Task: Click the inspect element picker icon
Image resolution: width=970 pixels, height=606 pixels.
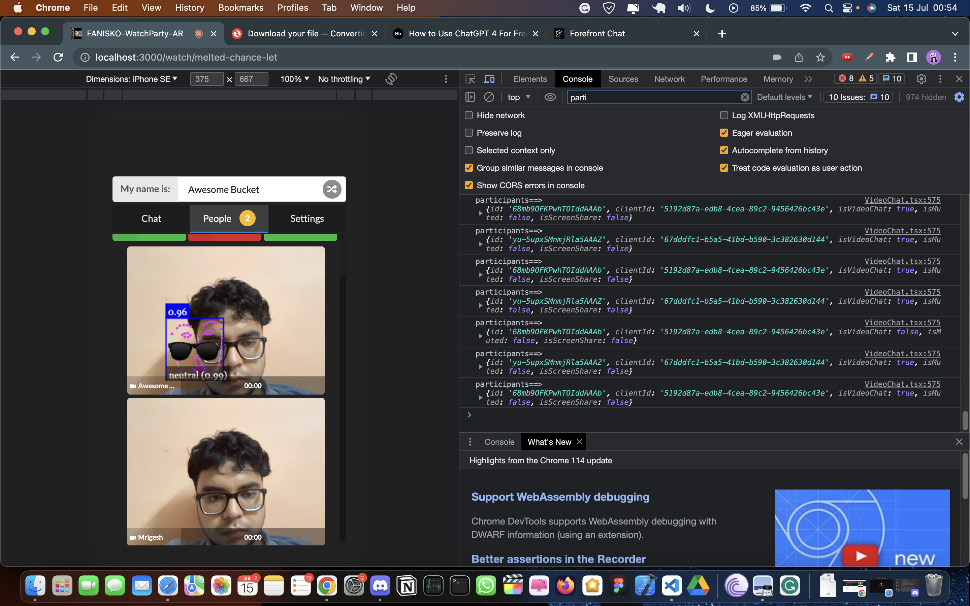Action: point(470,79)
